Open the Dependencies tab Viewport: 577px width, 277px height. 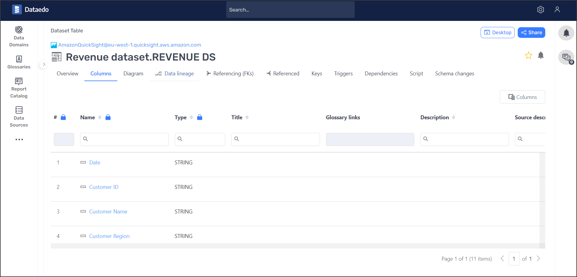pos(381,74)
